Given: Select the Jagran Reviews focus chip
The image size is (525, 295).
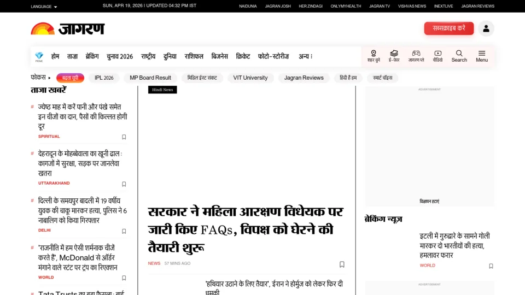Looking at the screenshot, I should pos(304,78).
